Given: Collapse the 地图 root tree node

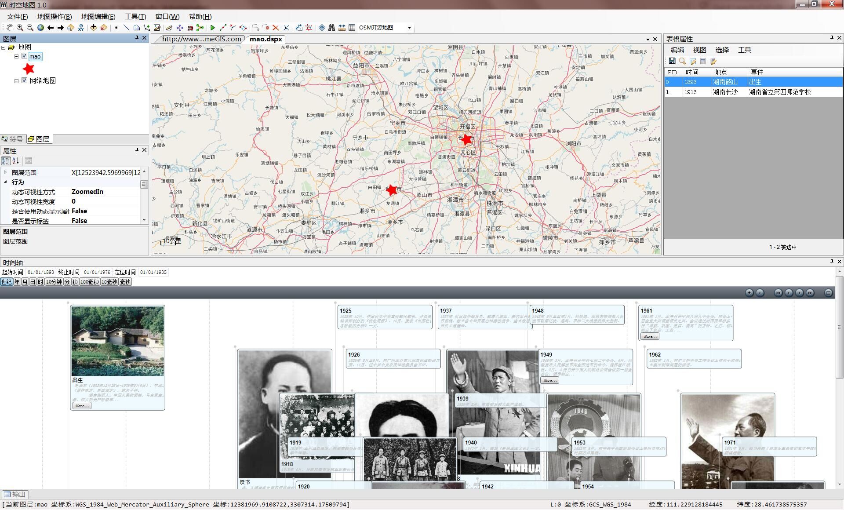Looking at the screenshot, I should point(4,47).
